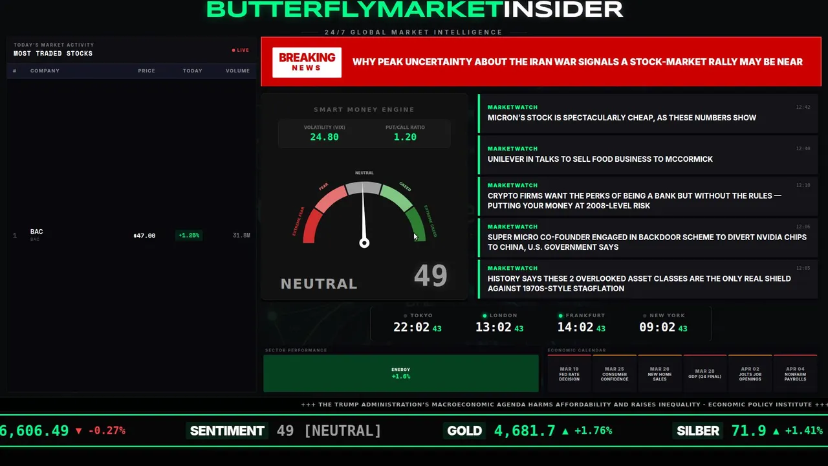This screenshot has width=828, height=466.
Task: Click the Breaking News badge
Action: (x=307, y=63)
